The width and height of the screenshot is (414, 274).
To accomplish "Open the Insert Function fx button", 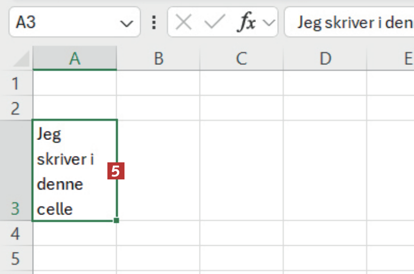I will click(246, 22).
